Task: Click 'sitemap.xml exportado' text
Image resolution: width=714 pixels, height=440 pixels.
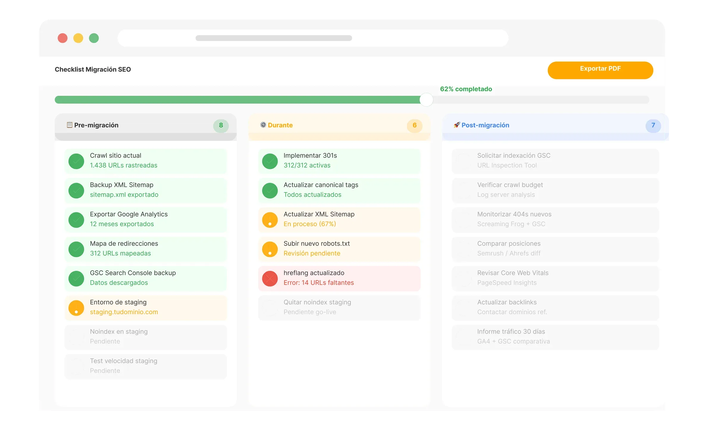Action: [124, 195]
